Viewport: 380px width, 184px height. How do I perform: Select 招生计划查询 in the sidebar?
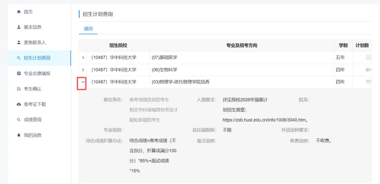point(39,58)
